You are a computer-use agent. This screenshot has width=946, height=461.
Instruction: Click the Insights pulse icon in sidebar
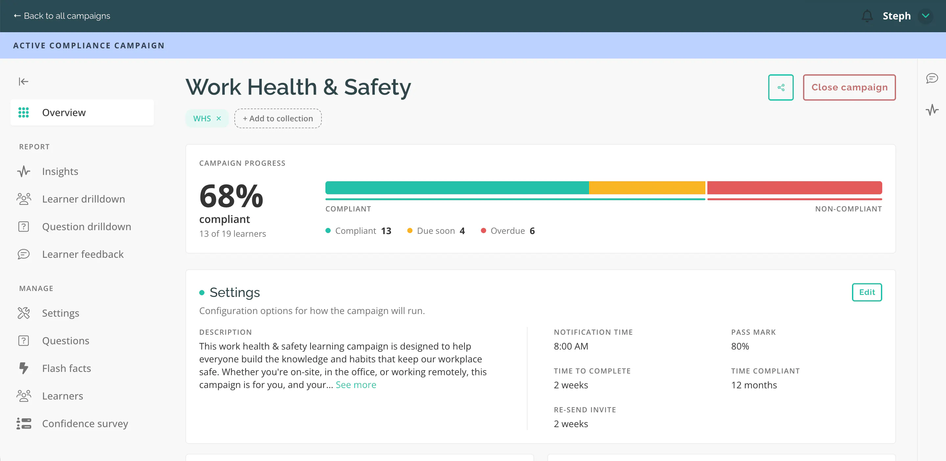24,171
